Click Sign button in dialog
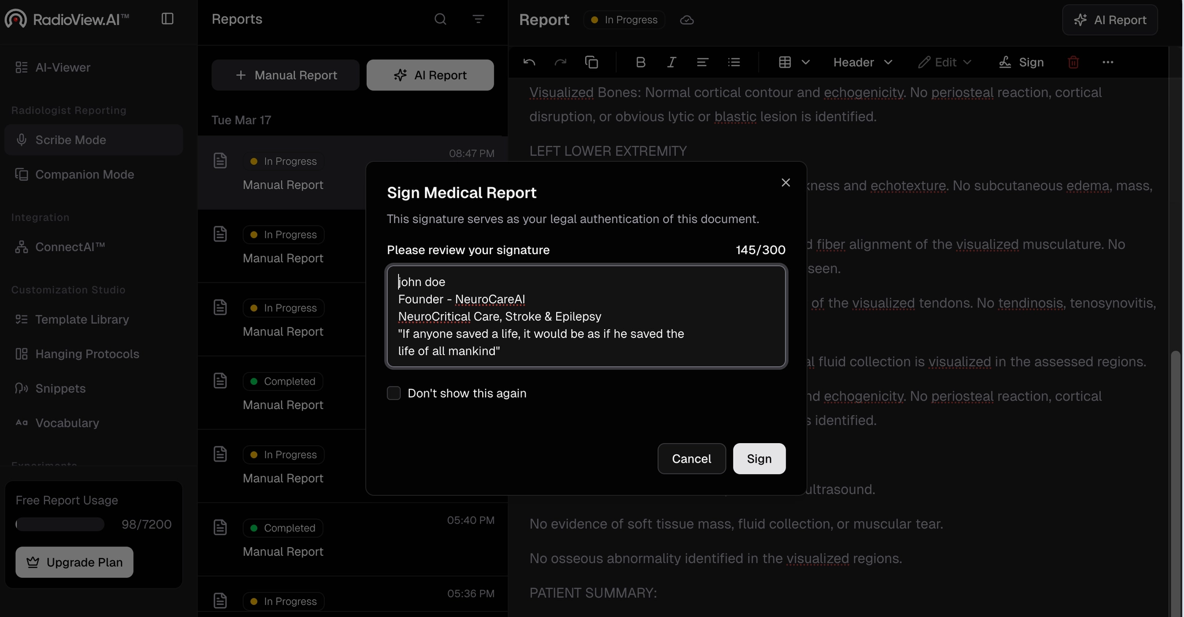The height and width of the screenshot is (617, 1184). click(759, 459)
